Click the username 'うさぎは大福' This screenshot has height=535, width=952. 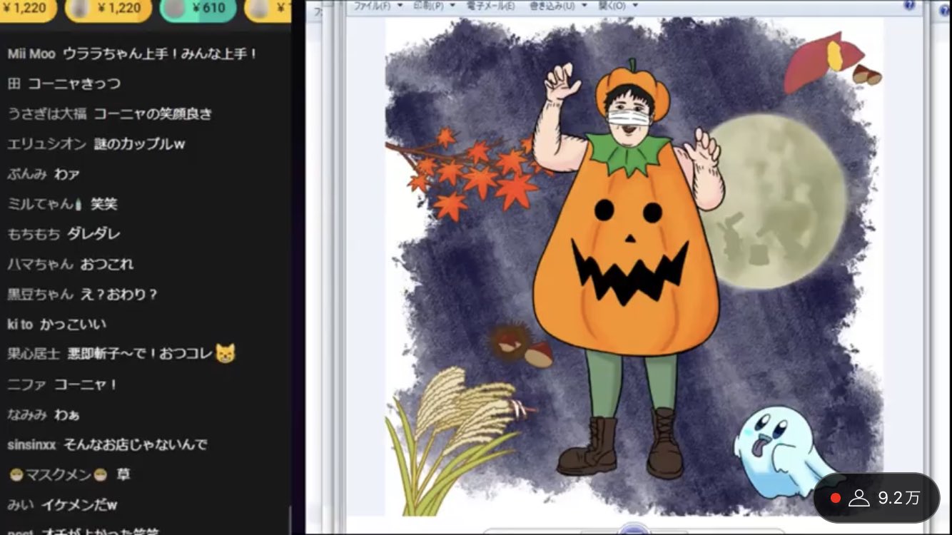pos(46,113)
